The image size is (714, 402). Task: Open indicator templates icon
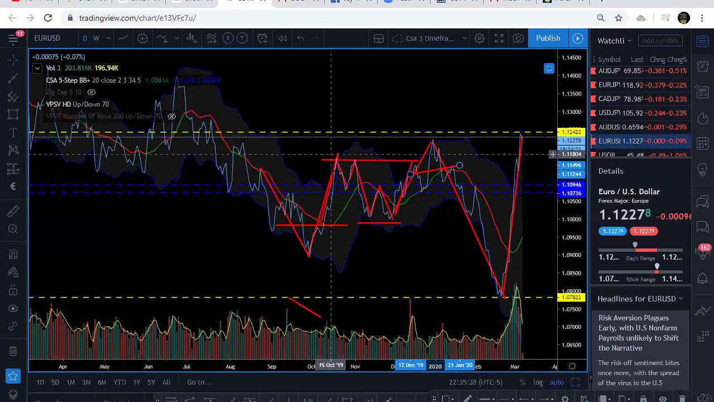coord(211,38)
